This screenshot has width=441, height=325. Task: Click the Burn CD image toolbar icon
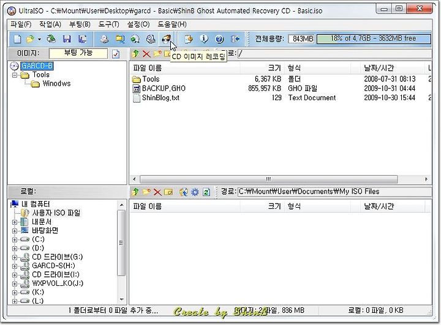point(166,39)
